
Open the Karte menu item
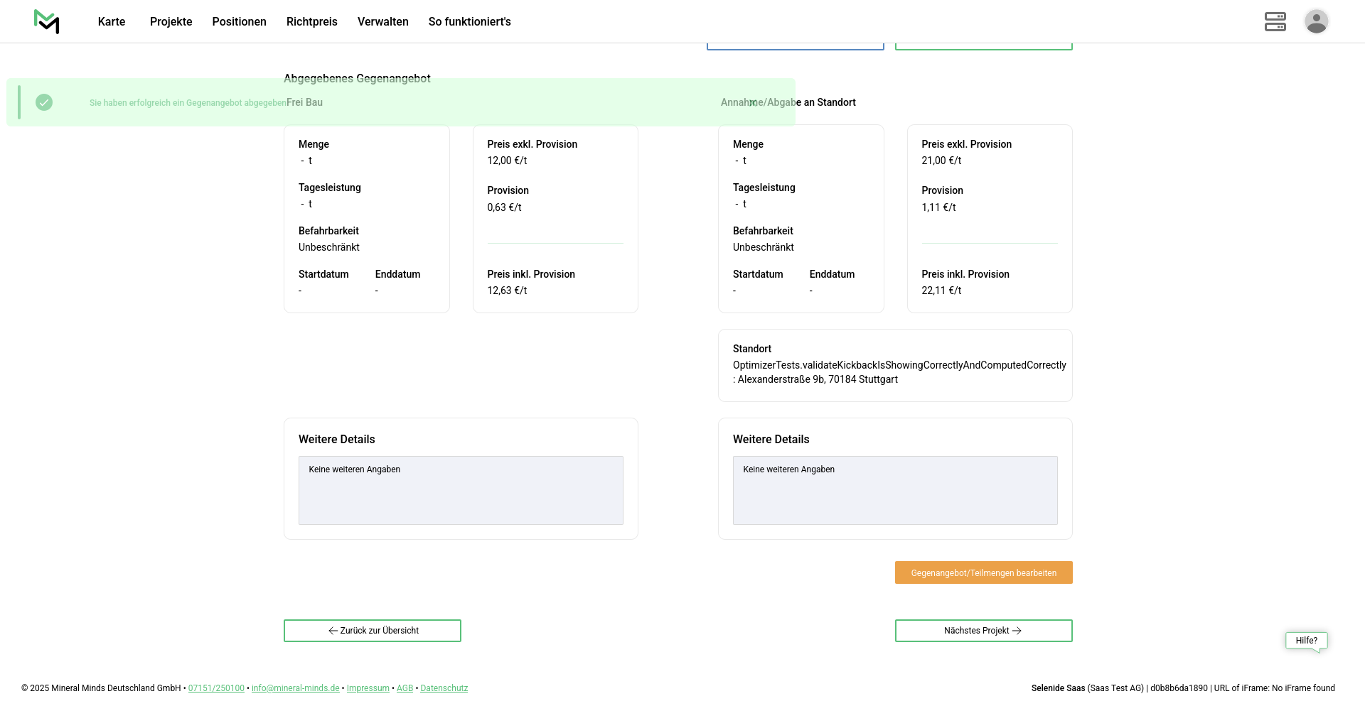point(112,21)
